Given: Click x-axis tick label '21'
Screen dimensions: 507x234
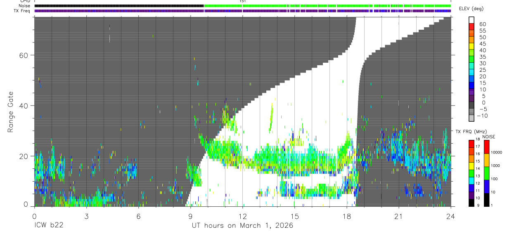Looking at the screenshot, I should coord(399,216).
